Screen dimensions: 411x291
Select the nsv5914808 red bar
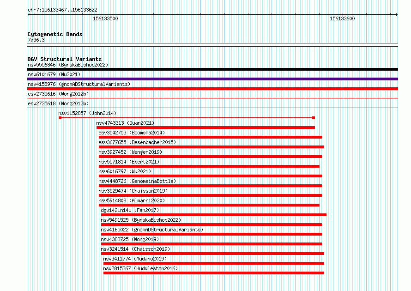[x=209, y=205]
